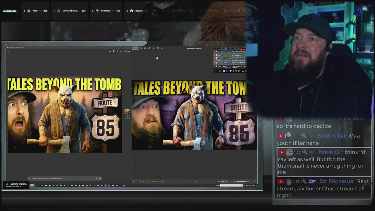375x211 pixels.
Task: Open image info panel in Photos
Action: click(144, 181)
